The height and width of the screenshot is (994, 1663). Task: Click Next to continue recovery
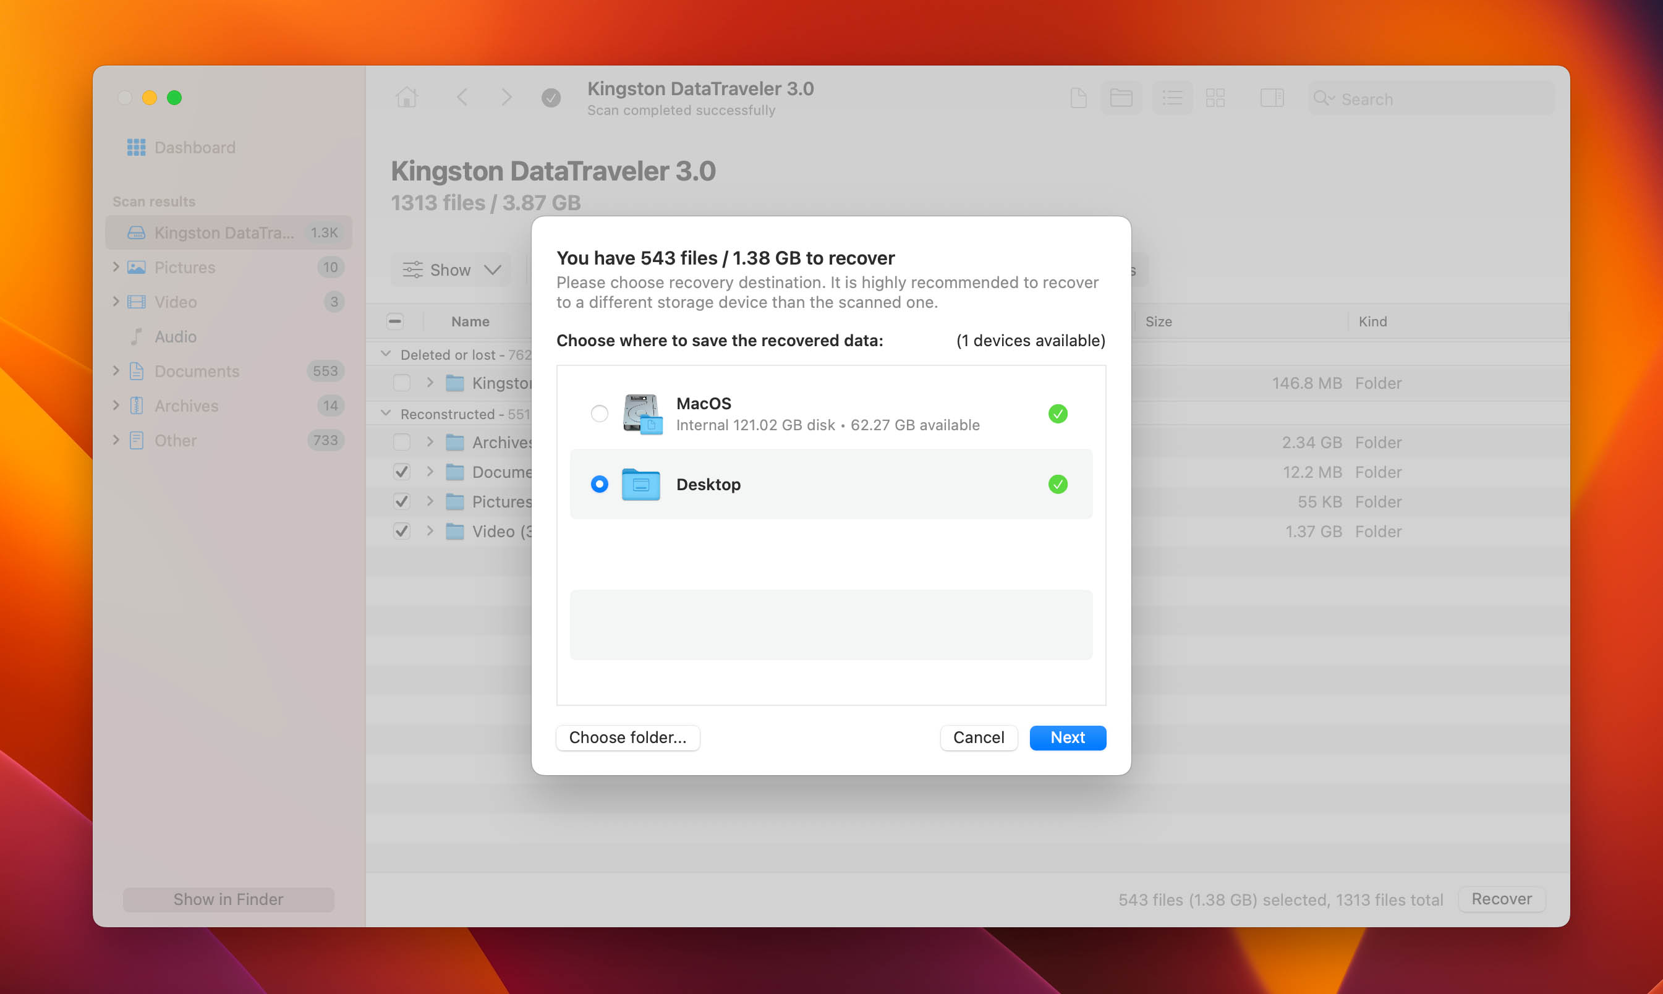coord(1068,737)
